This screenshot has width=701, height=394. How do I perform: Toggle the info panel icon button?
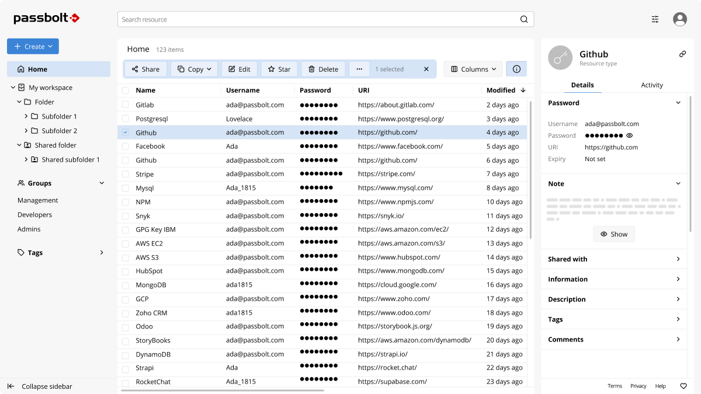coord(516,69)
